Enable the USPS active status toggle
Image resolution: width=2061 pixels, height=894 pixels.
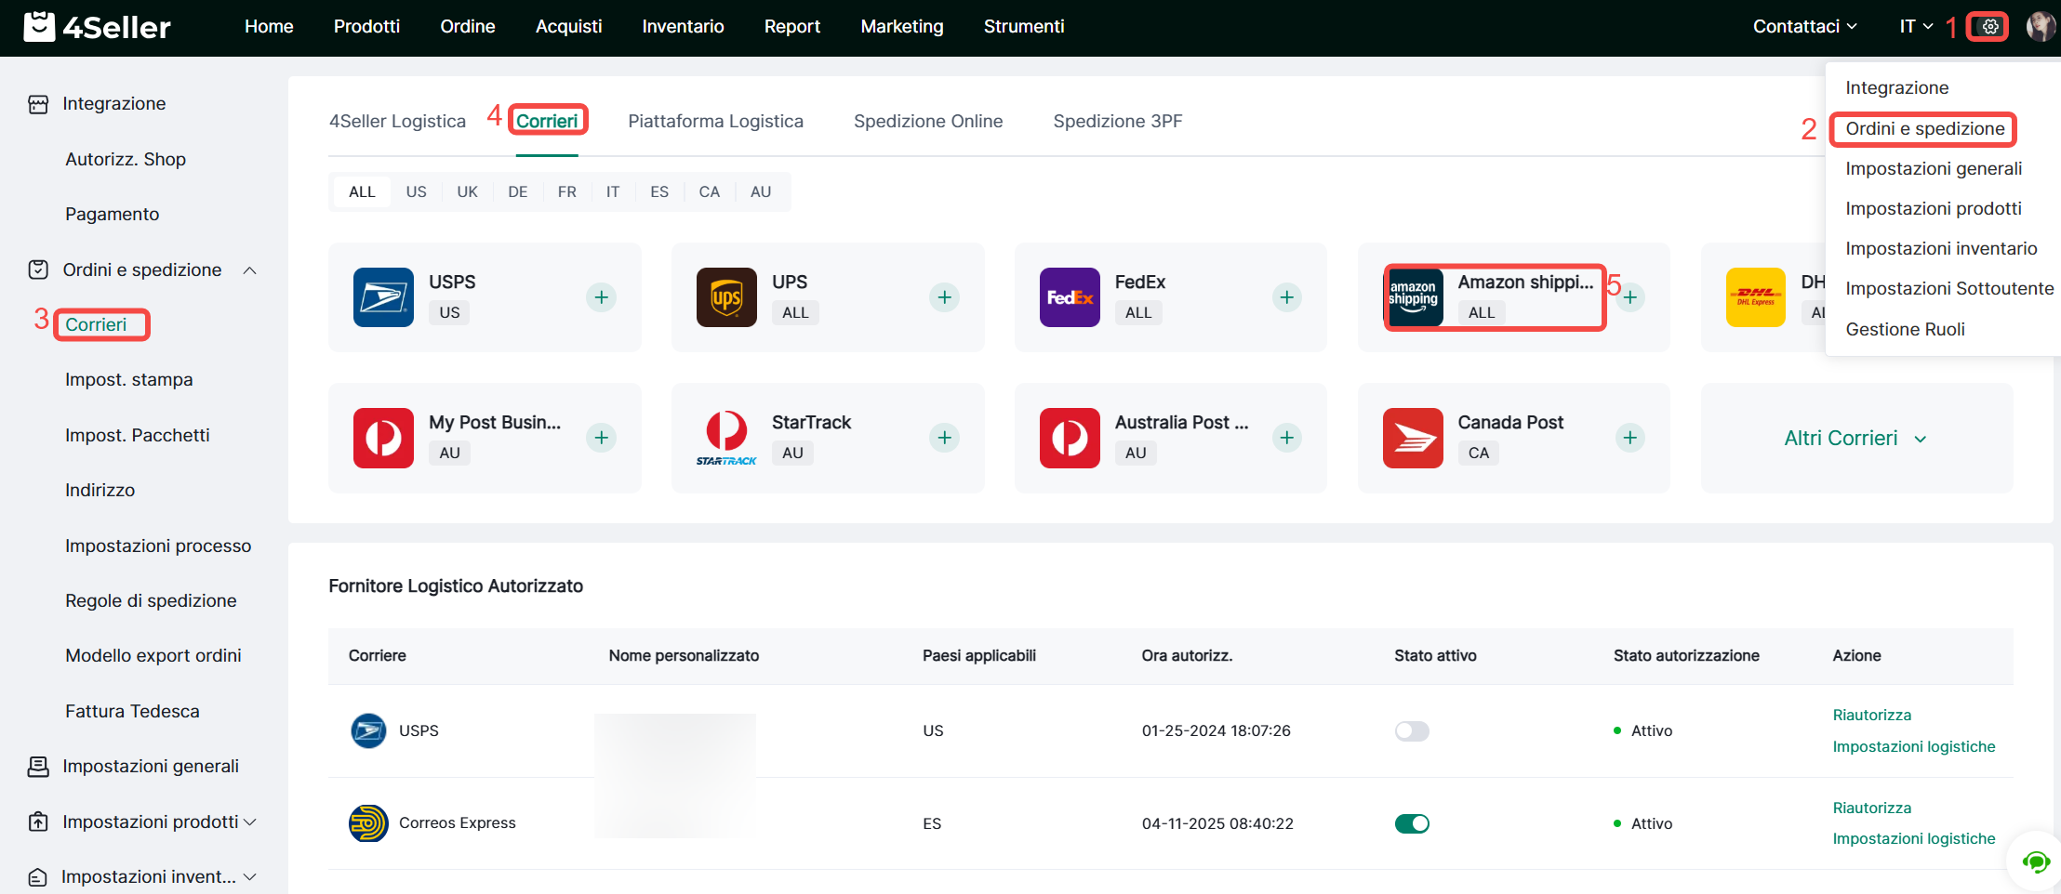(1411, 731)
